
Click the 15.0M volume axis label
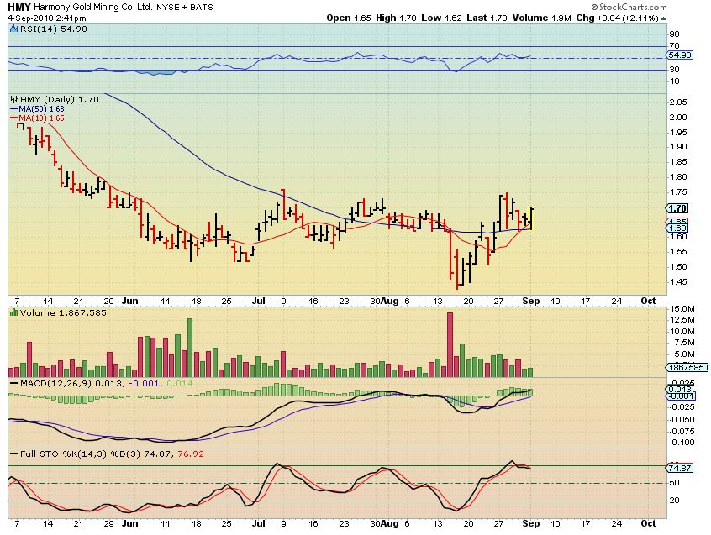pos(682,309)
